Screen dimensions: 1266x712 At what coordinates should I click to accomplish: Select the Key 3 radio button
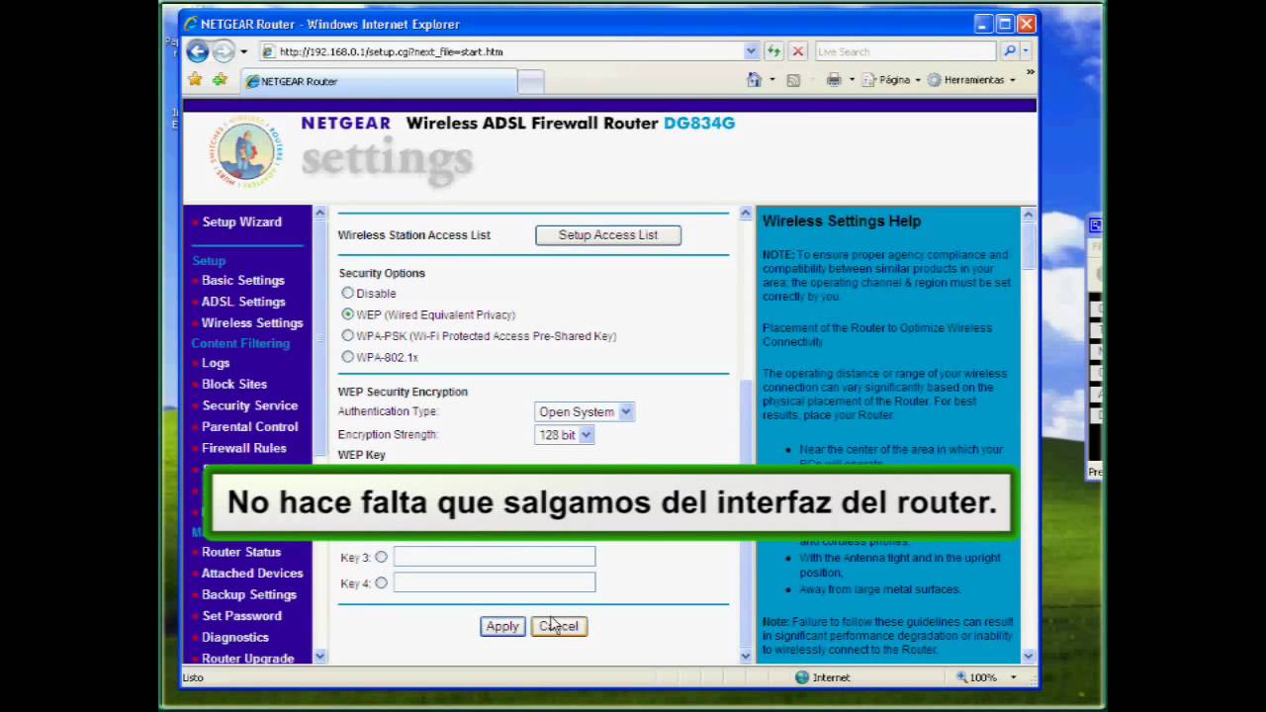click(381, 558)
